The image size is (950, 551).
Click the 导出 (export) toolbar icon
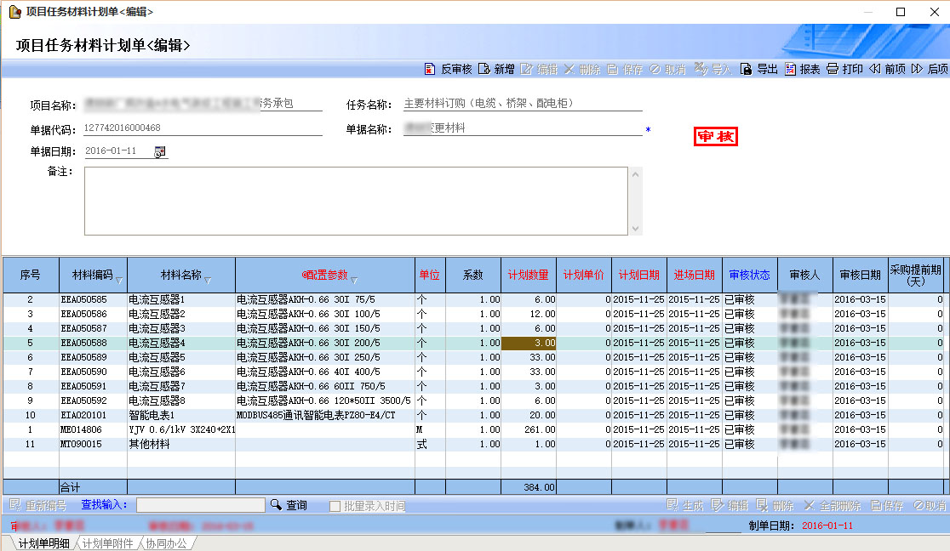pyautogui.click(x=746, y=69)
